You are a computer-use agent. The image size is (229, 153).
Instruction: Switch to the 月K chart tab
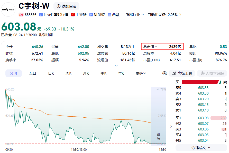86,73
